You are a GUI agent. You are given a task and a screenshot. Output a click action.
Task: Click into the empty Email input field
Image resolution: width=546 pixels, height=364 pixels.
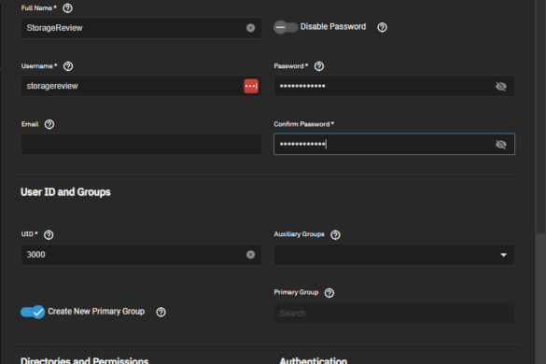[x=142, y=145]
